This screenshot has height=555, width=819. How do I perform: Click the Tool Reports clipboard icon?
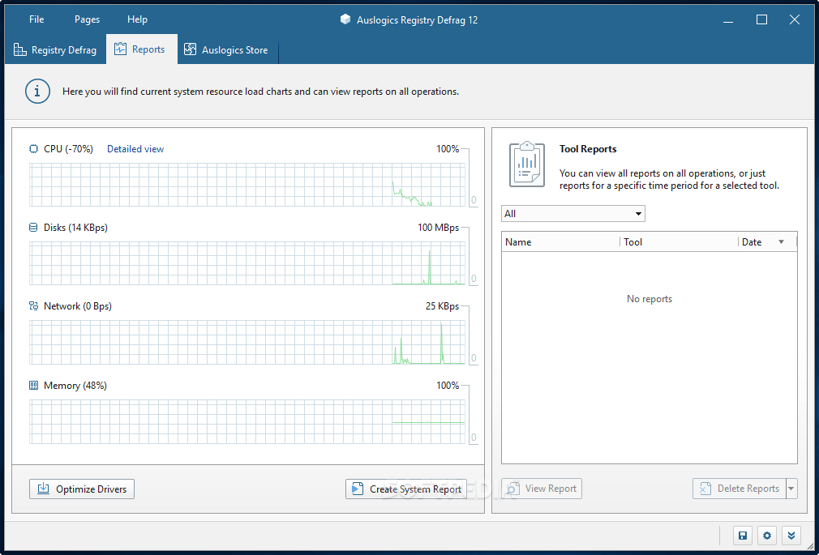[526, 164]
